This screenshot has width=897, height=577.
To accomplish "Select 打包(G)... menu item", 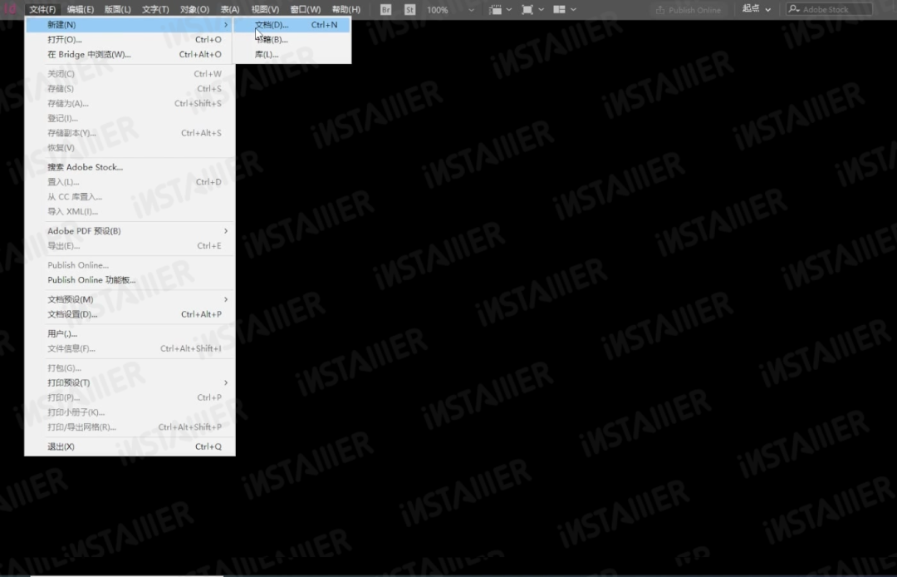I will click(130, 368).
